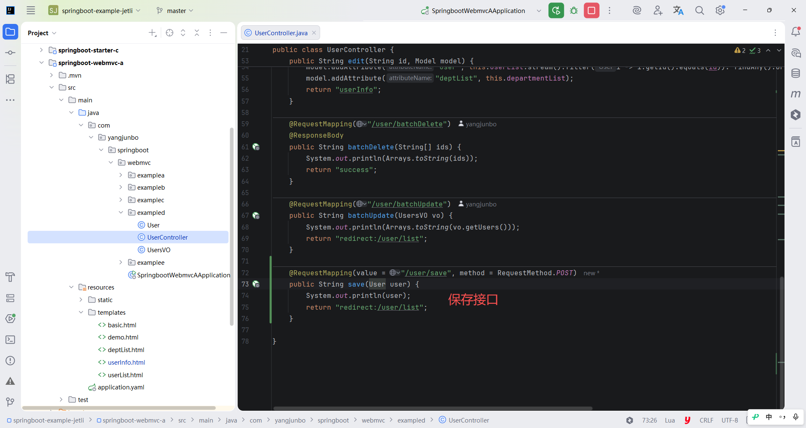Viewport: 806px width, 428px height.
Task: Debug SpringbootWebmvcAApplication with bug icon
Action: click(574, 10)
